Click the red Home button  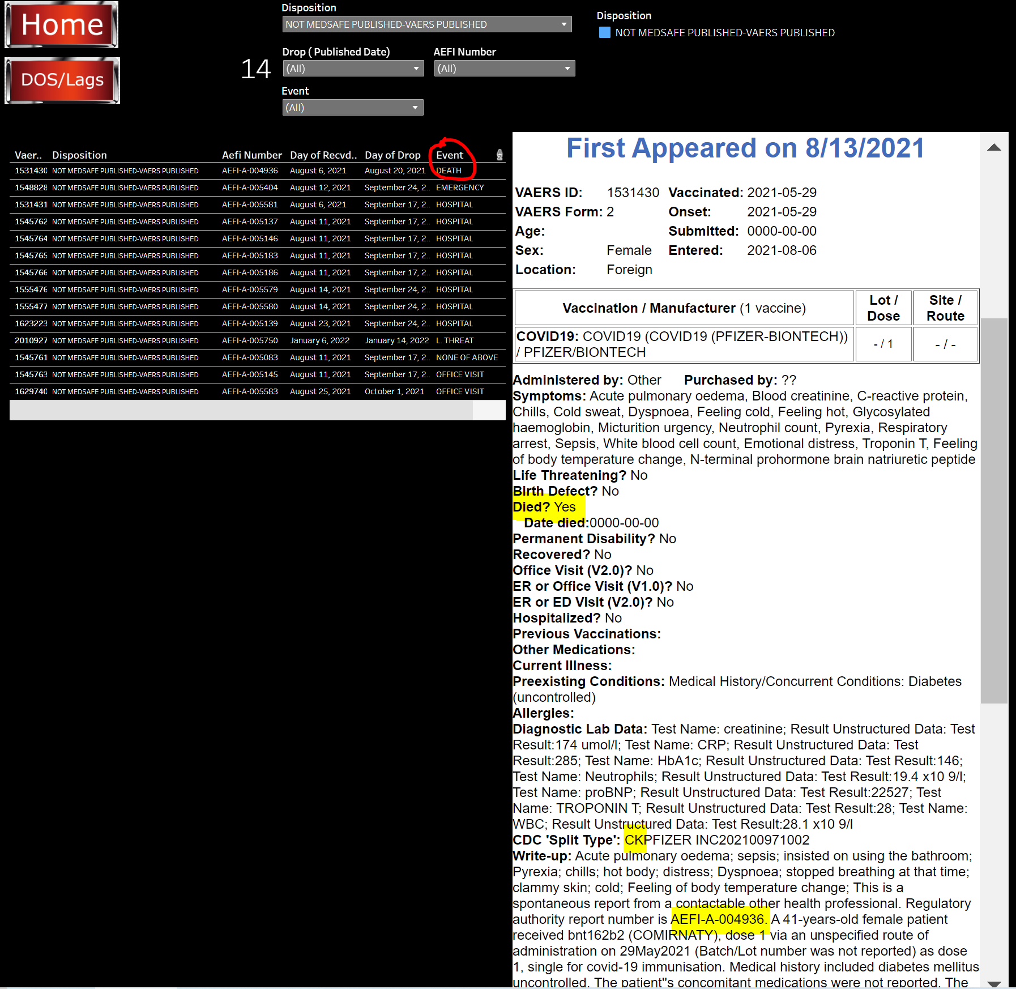point(62,24)
